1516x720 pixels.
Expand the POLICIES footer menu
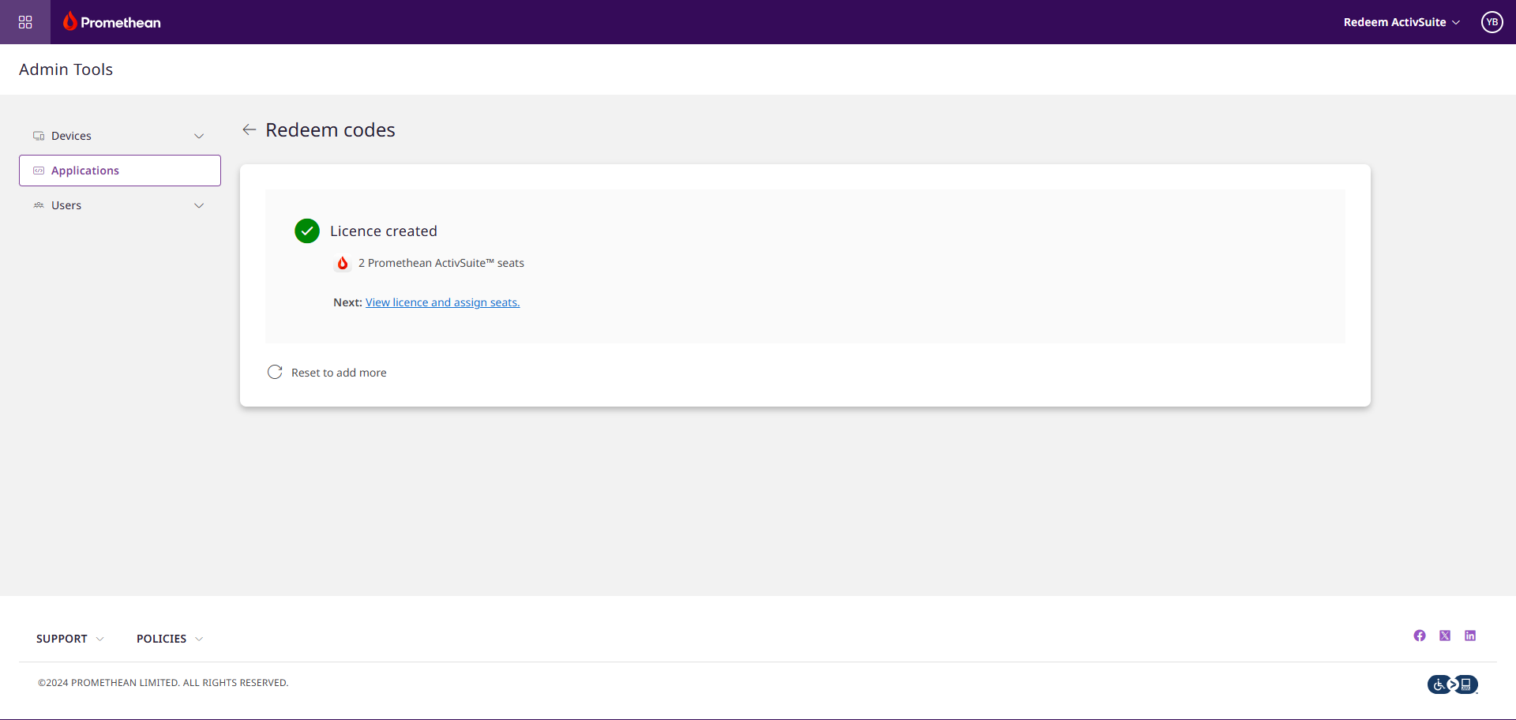[x=170, y=639]
